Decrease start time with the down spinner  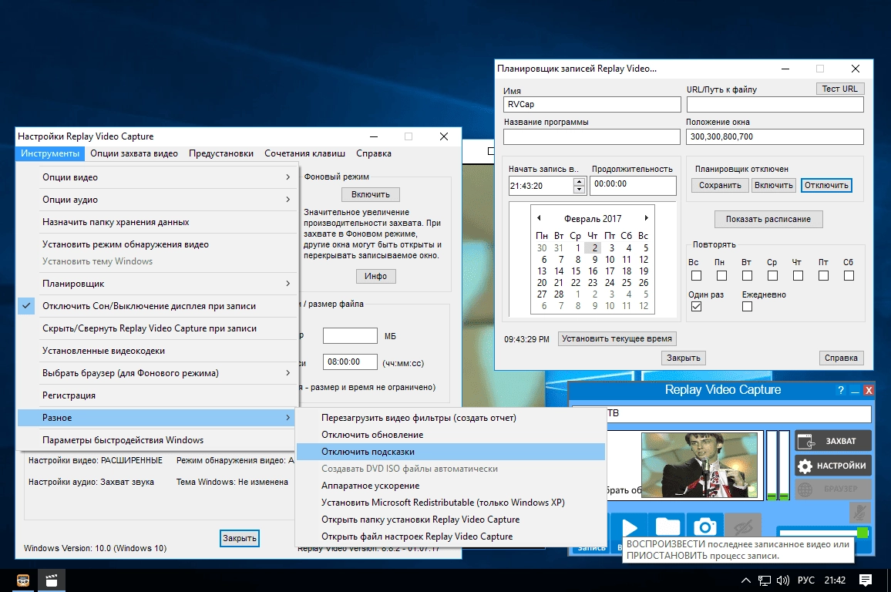579,189
